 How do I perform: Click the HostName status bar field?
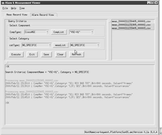coord(117,132)
